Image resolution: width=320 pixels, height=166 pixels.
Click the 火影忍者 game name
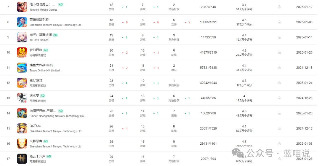(36, 141)
